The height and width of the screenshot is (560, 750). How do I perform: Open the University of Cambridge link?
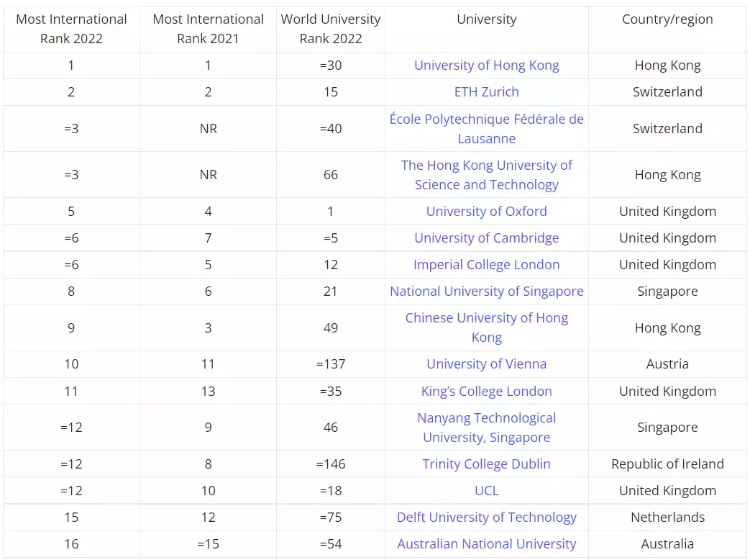pyautogui.click(x=486, y=238)
